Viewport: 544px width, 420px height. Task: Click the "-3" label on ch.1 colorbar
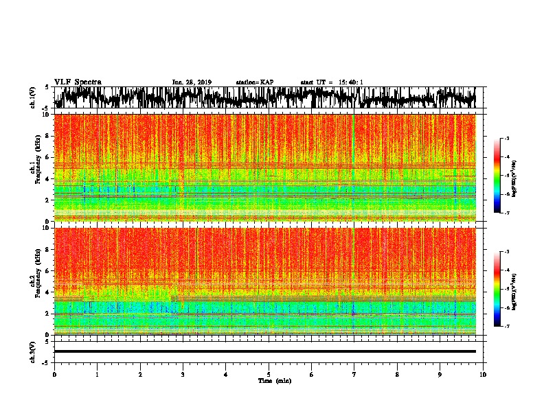(506, 139)
